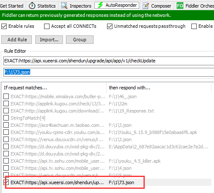Select the youku-cpms-cdn.youku.com rule text
The height and width of the screenshot is (193, 214).
click(x=57, y=132)
